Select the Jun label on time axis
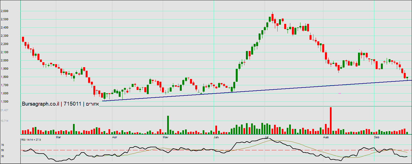 (216, 137)
